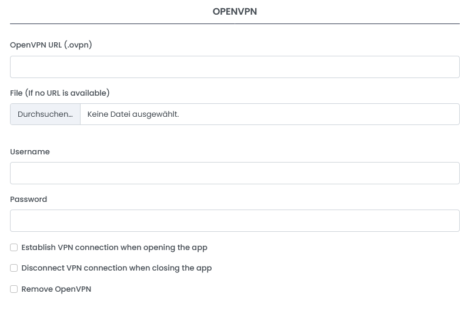Click the 'Remove OpenVPN' label text
468x314 pixels.
(x=56, y=289)
